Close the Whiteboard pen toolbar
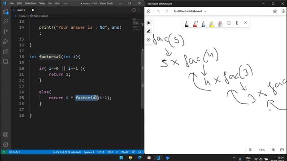The height and width of the screenshot is (161, 287). [x=245, y=23]
